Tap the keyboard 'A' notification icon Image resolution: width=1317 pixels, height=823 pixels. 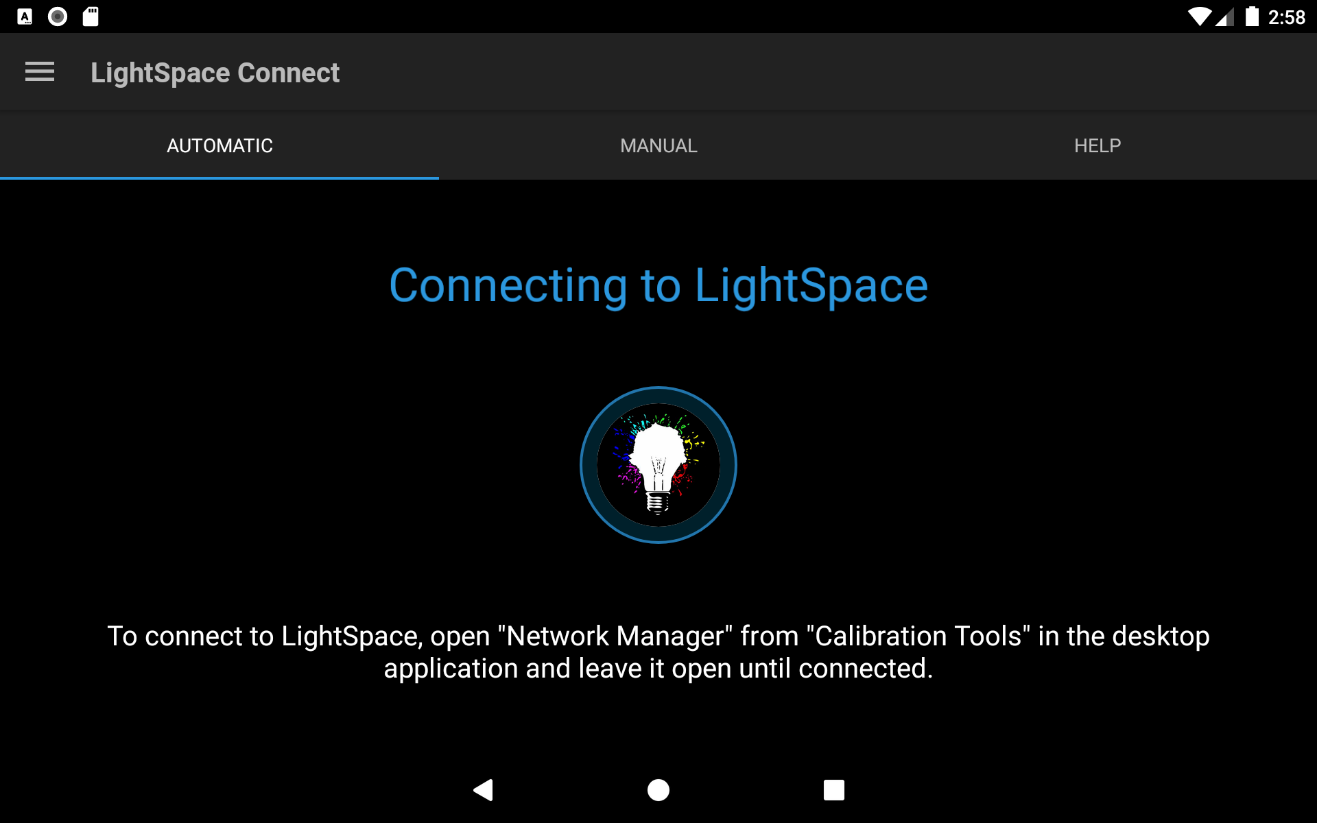coord(25,16)
